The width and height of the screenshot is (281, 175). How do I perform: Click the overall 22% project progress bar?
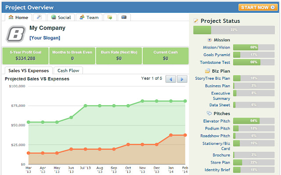tap(234, 30)
